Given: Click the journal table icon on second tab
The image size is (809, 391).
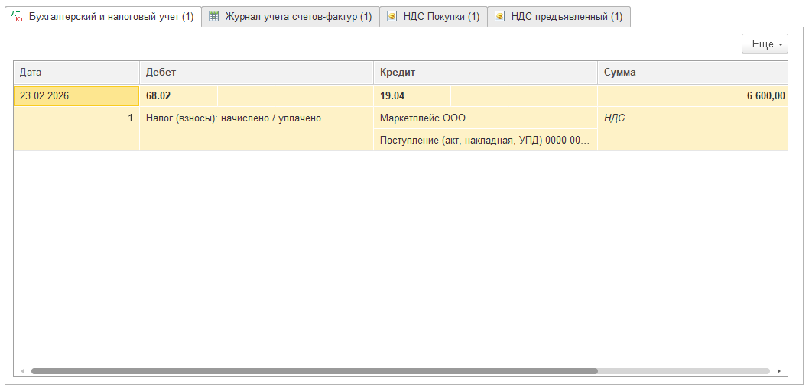Looking at the screenshot, I should [x=213, y=17].
